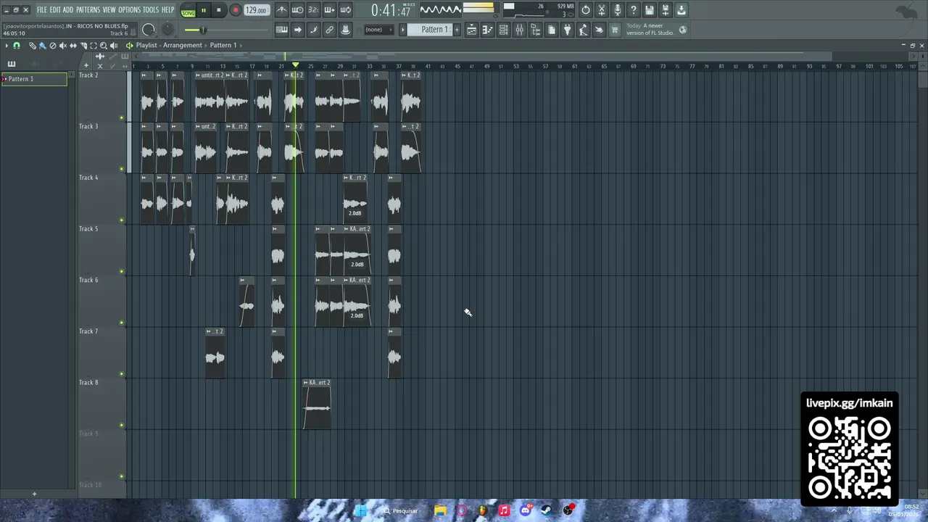Toggle loop recording icon

click(345, 10)
